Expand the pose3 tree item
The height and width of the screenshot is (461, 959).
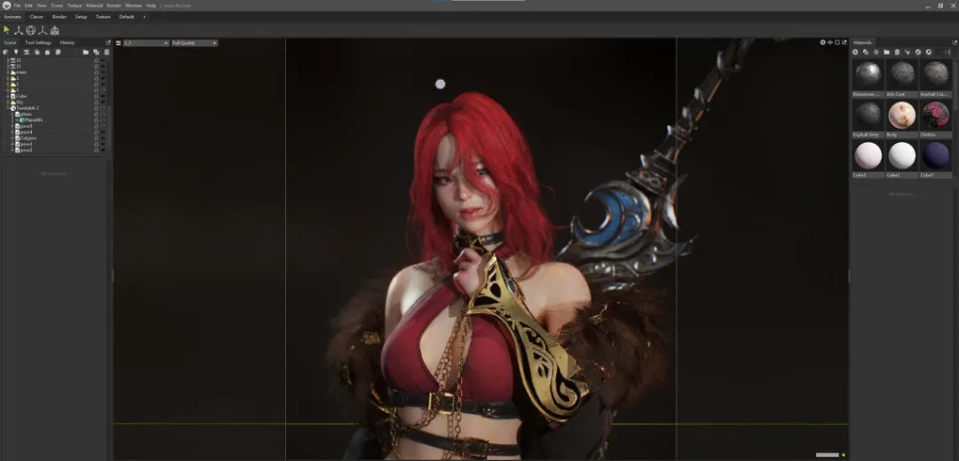(12, 126)
